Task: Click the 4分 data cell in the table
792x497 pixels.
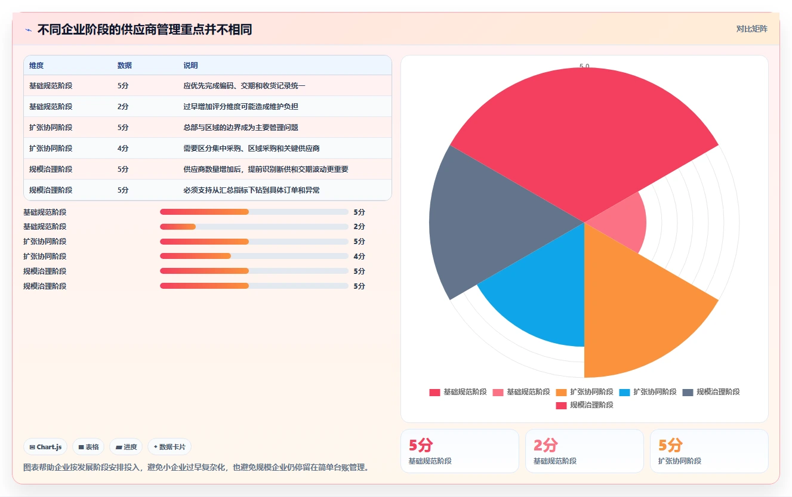Action: tap(123, 149)
